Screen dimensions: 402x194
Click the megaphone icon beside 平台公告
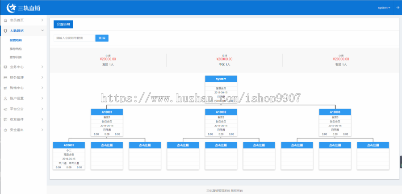5,109
